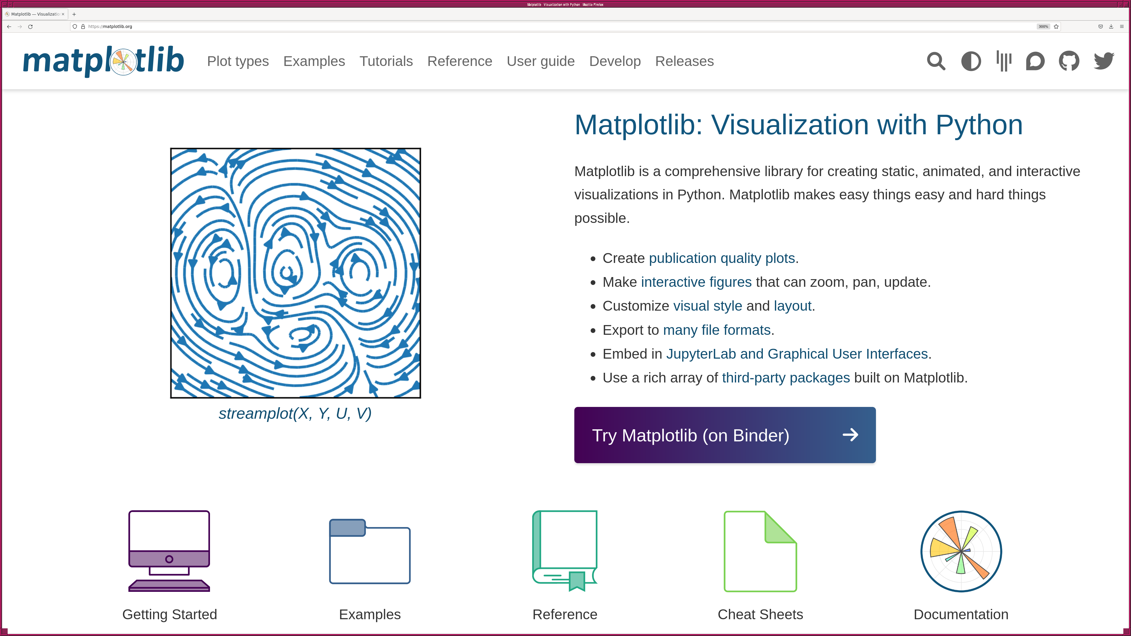The image size is (1131, 636).
Task: Open the third-party packages link
Action: (786, 378)
